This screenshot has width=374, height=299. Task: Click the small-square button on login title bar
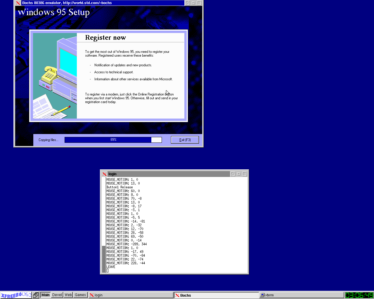pyautogui.click(x=239, y=174)
